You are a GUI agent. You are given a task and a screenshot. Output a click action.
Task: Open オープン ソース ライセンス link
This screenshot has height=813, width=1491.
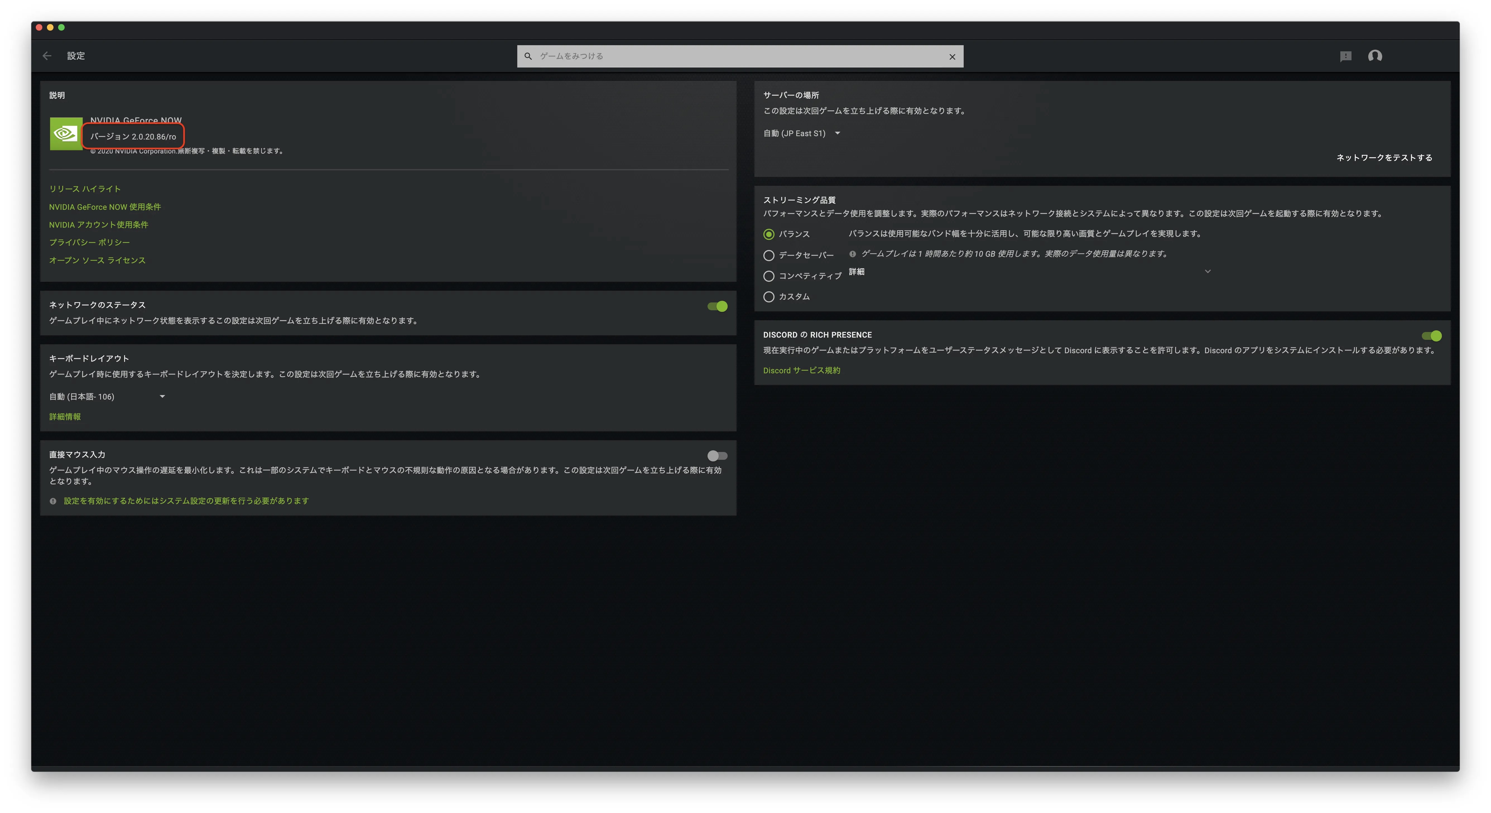click(97, 260)
